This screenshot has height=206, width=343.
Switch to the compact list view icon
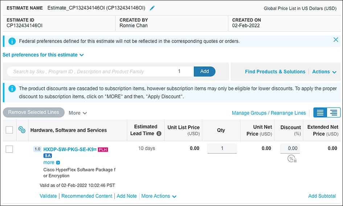point(320,113)
